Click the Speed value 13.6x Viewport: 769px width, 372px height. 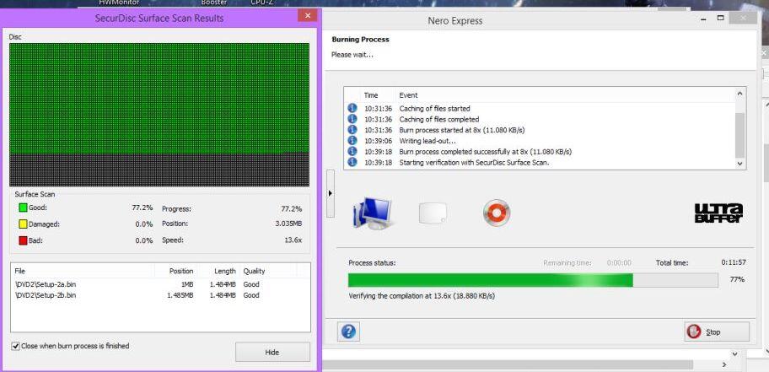tap(294, 240)
